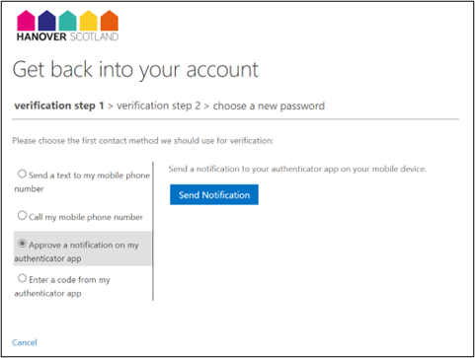Select the 'Enter a code' radio button
This screenshot has height=358, width=475.
click(x=22, y=278)
